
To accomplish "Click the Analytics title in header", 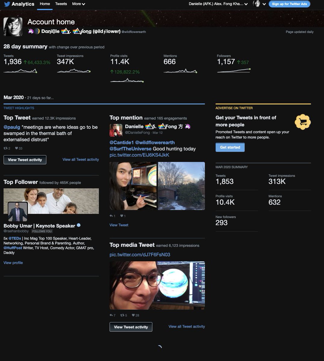I will (23, 4).
